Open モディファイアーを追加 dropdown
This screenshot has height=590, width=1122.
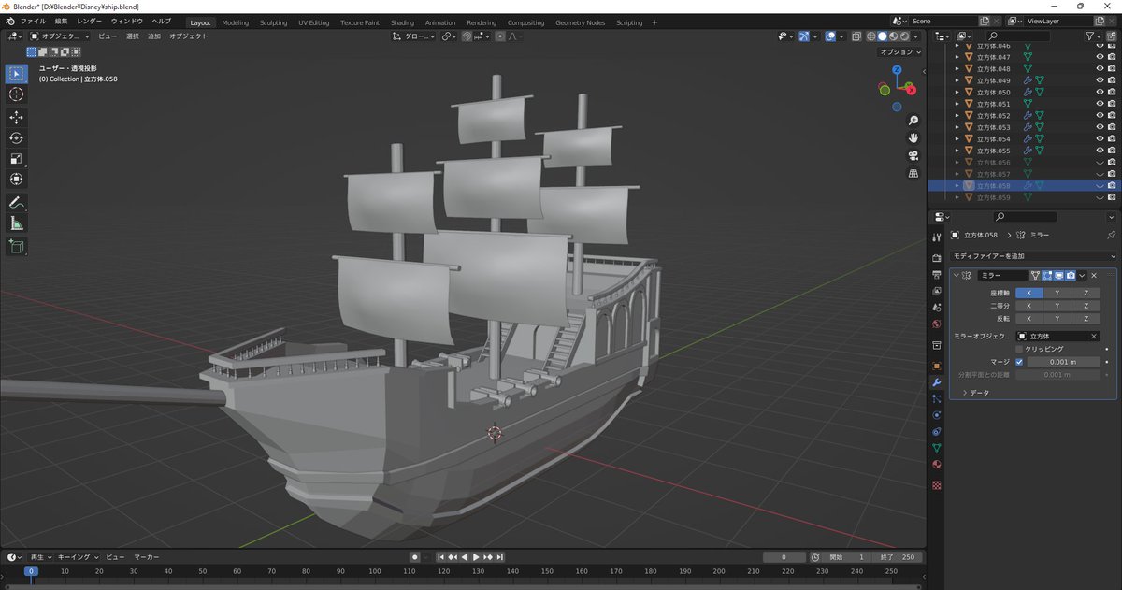[x=1032, y=256]
